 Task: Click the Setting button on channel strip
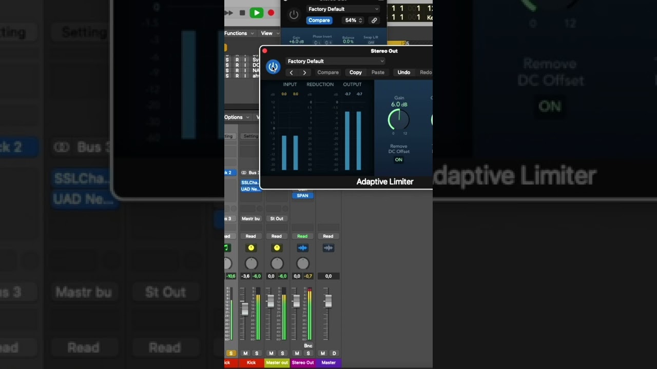tap(251, 136)
